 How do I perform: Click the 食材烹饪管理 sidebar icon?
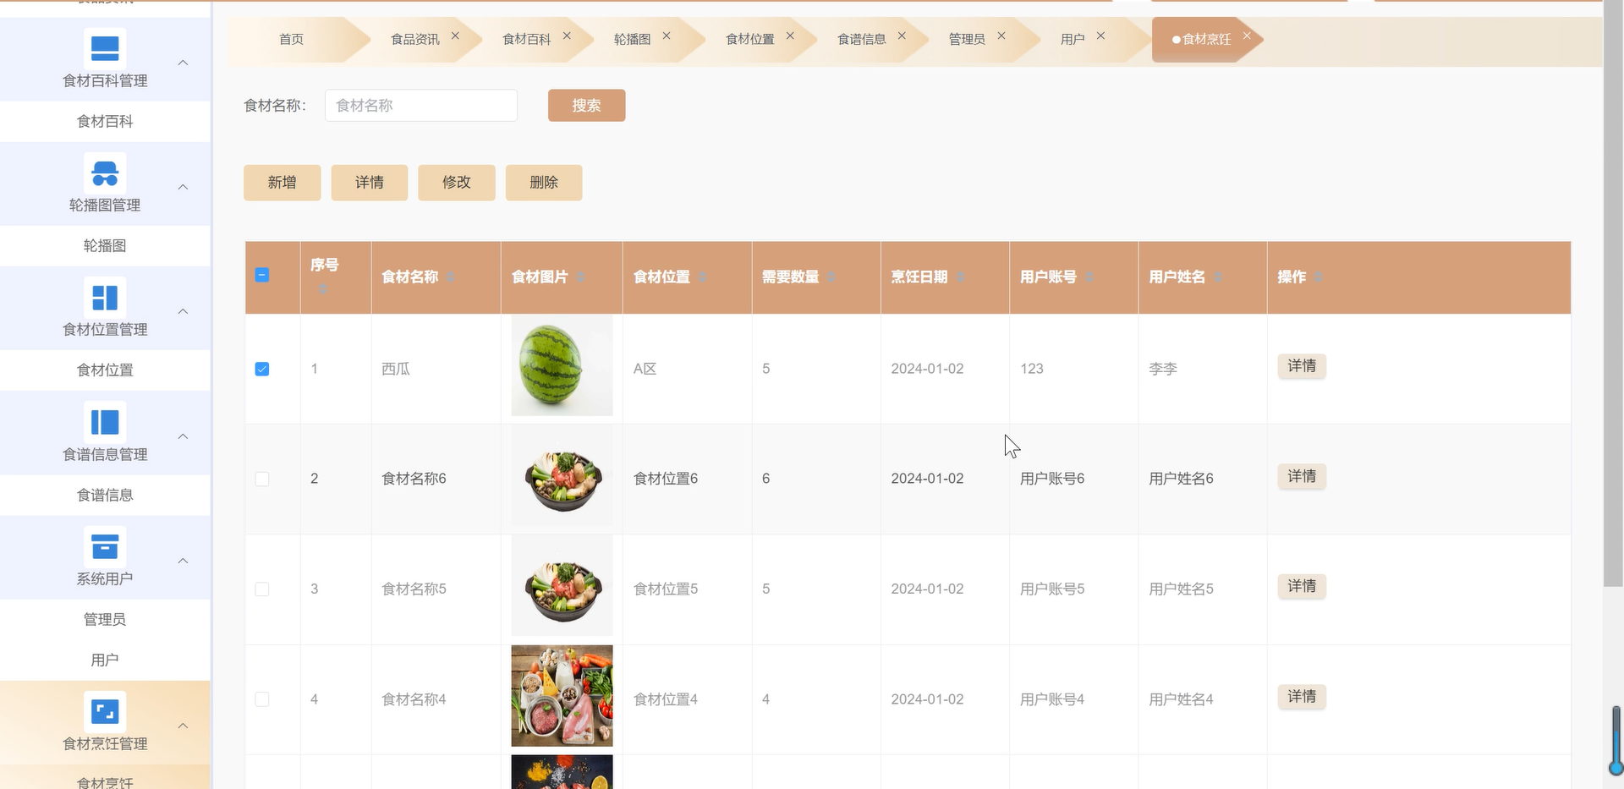pyautogui.click(x=105, y=711)
